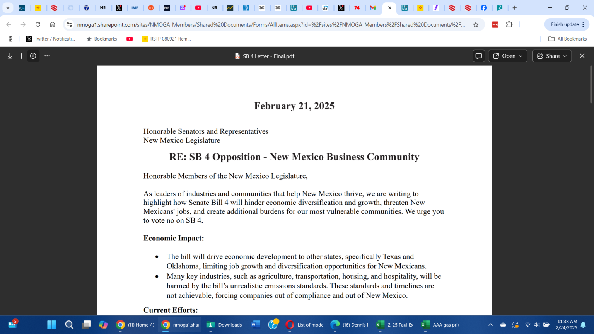Go to the browser home page
The image size is (594, 334).
point(53,25)
